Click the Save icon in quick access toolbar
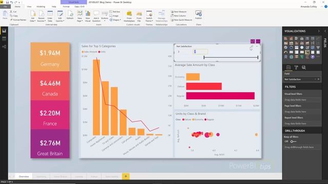 coord(7,2)
